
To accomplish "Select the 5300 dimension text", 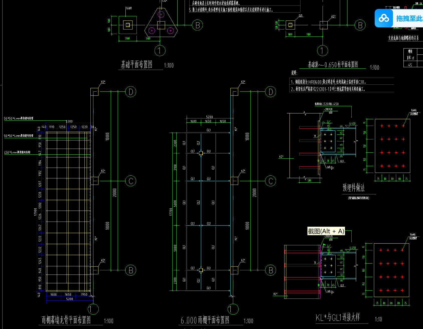I will [69, 121].
